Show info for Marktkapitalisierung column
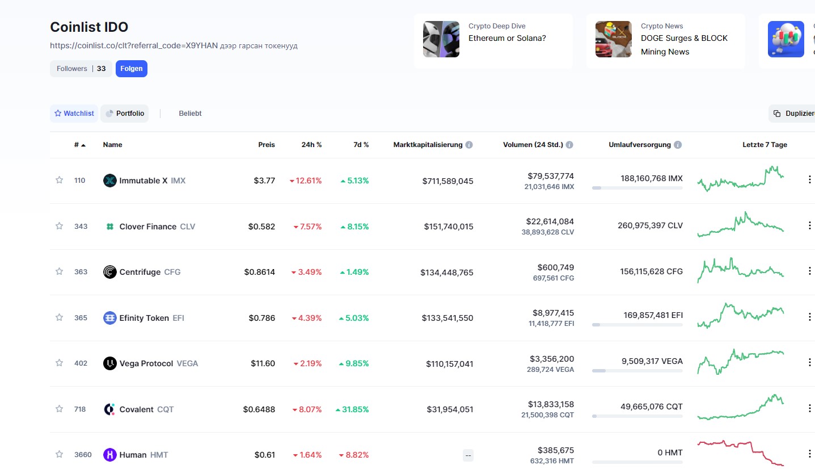 (x=469, y=145)
